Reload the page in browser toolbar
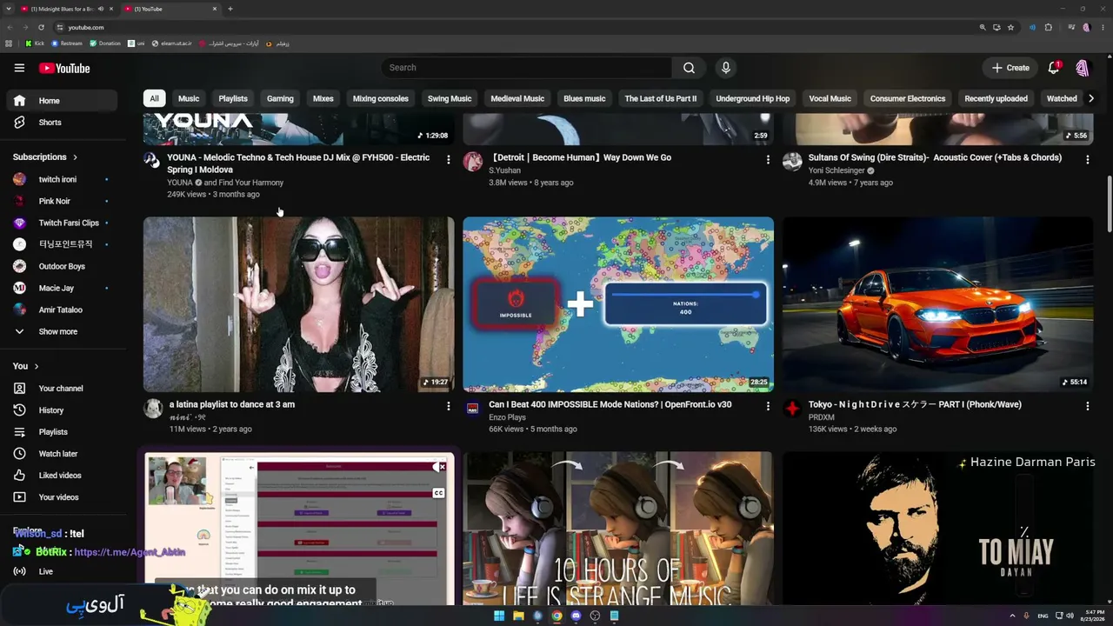1113x626 pixels. coord(41,27)
